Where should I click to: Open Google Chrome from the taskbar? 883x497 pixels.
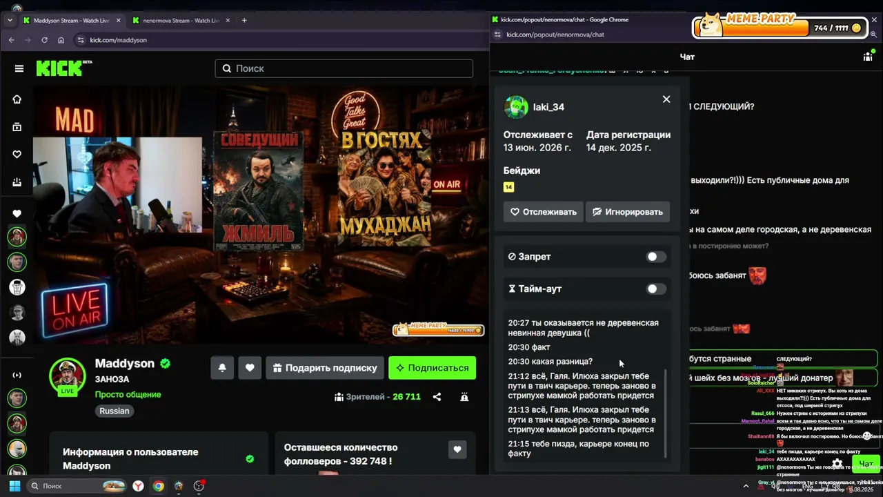pyautogui.click(x=159, y=486)
